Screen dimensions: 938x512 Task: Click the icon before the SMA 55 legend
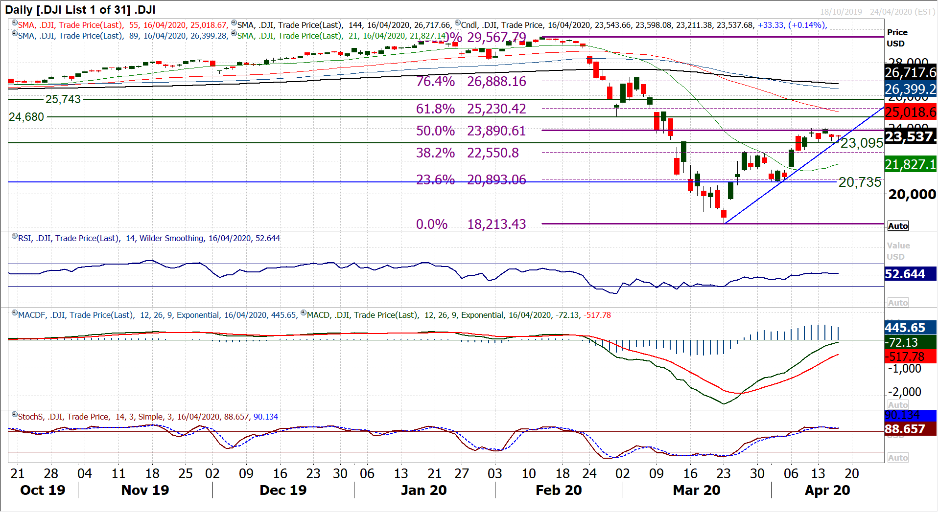pyautogui.click(x=15, y=23)
